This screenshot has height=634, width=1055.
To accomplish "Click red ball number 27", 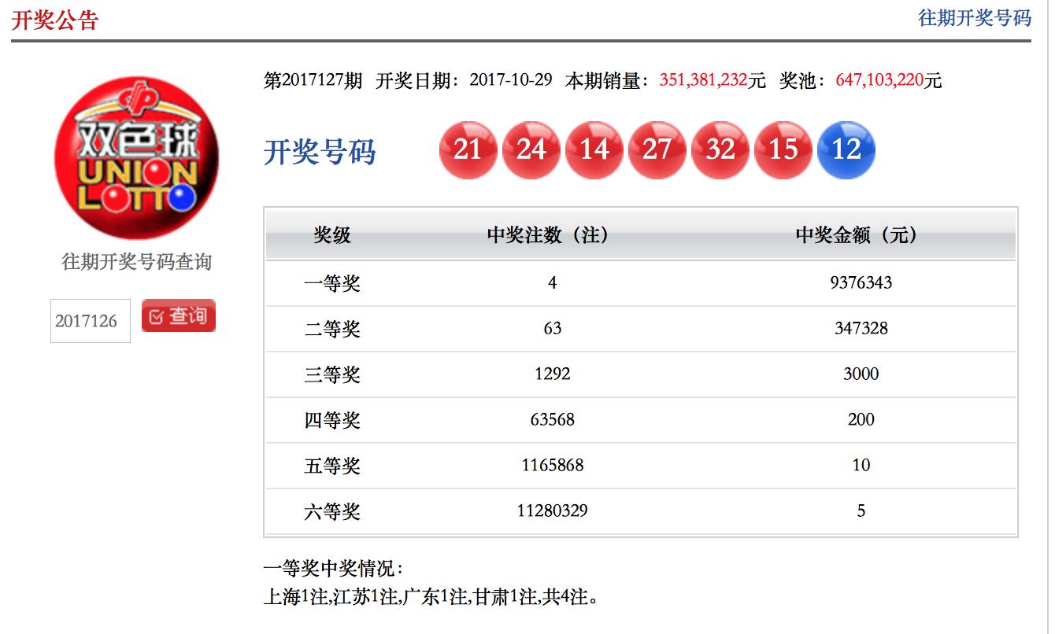I will click(x=657, y=149).
